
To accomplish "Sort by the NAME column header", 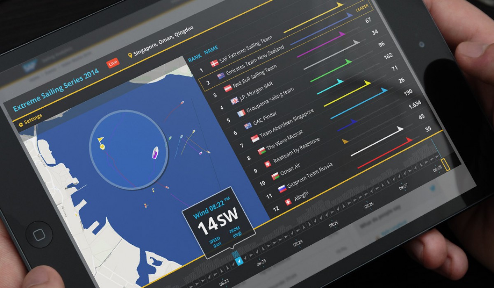I will pos(211,50).
